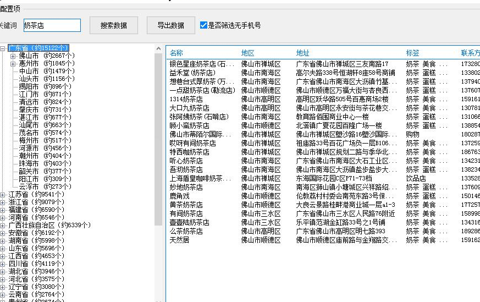Select 揭阳市 (约896个) in the tree
Viewport: 480px width, 302px height.
pyautogui.click(x=45, y=86)
